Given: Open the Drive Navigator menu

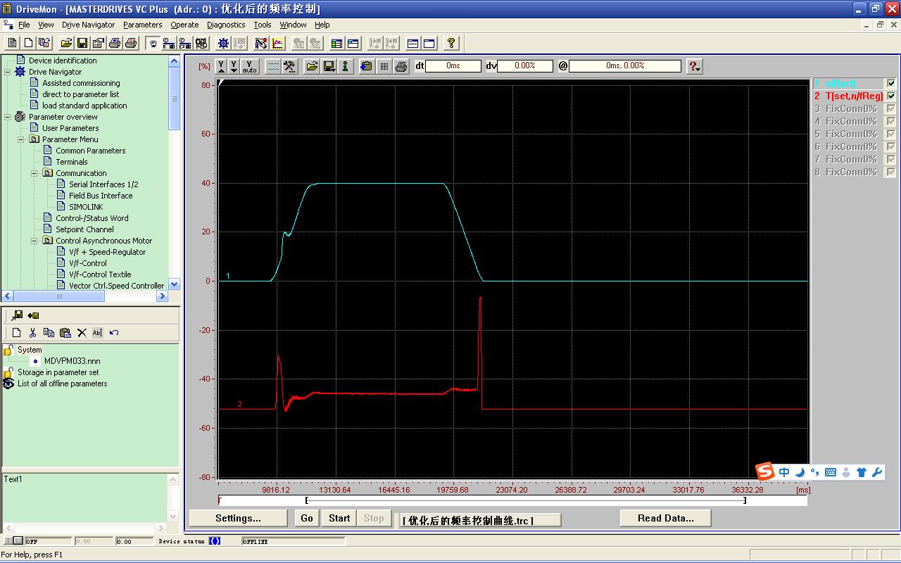Looking at the screenshot, I should coord(88,25).
